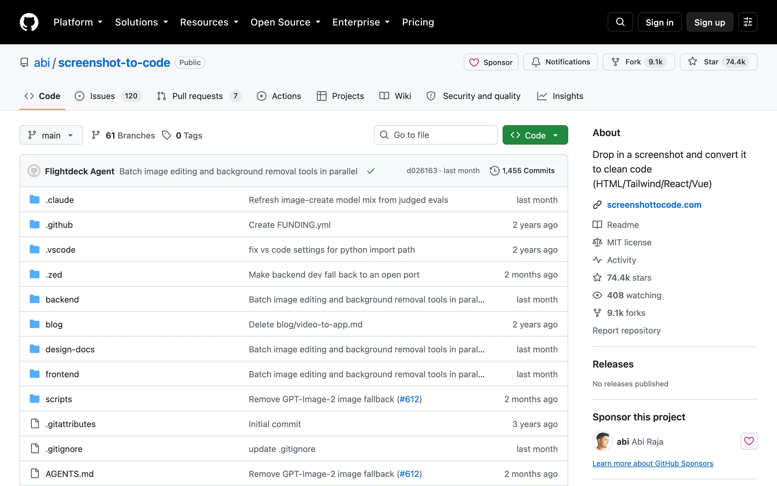Click the .claude folder icon
This screenshot has width=777, height=486.
[x=35, y=200]
